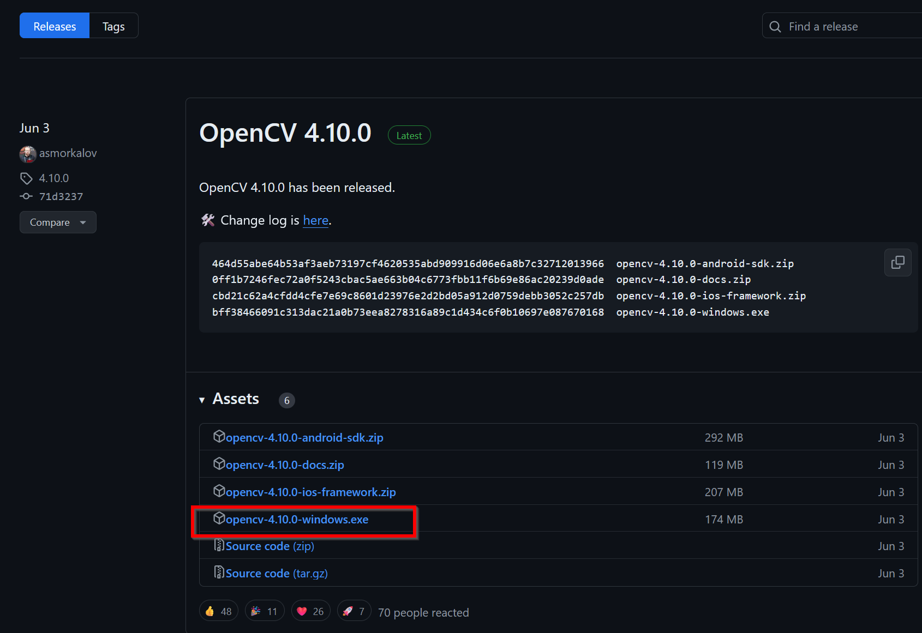Select the ios-framework.zip checksum line
This screenshot has width=922, height=633.
509,296
